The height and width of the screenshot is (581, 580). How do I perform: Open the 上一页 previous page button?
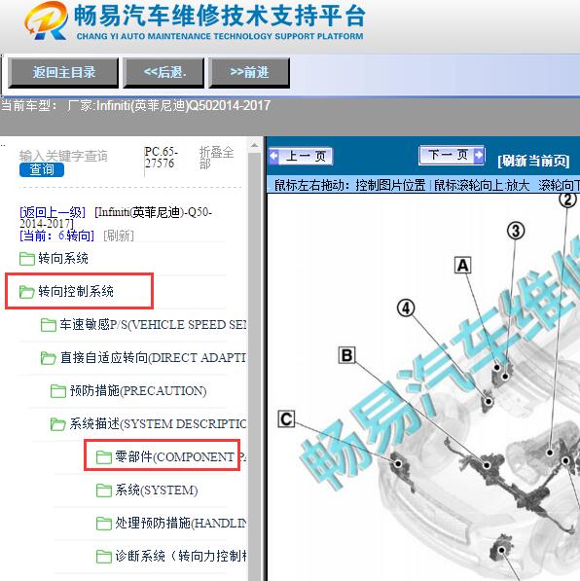pos(301,157)
